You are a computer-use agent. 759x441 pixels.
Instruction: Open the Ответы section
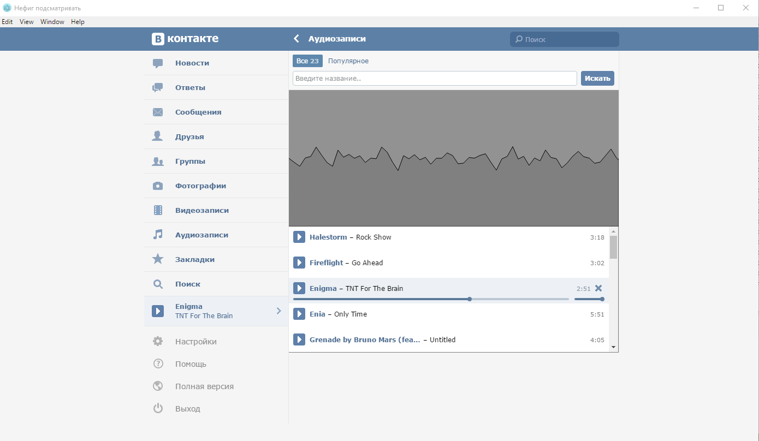(x=216, y=88)
